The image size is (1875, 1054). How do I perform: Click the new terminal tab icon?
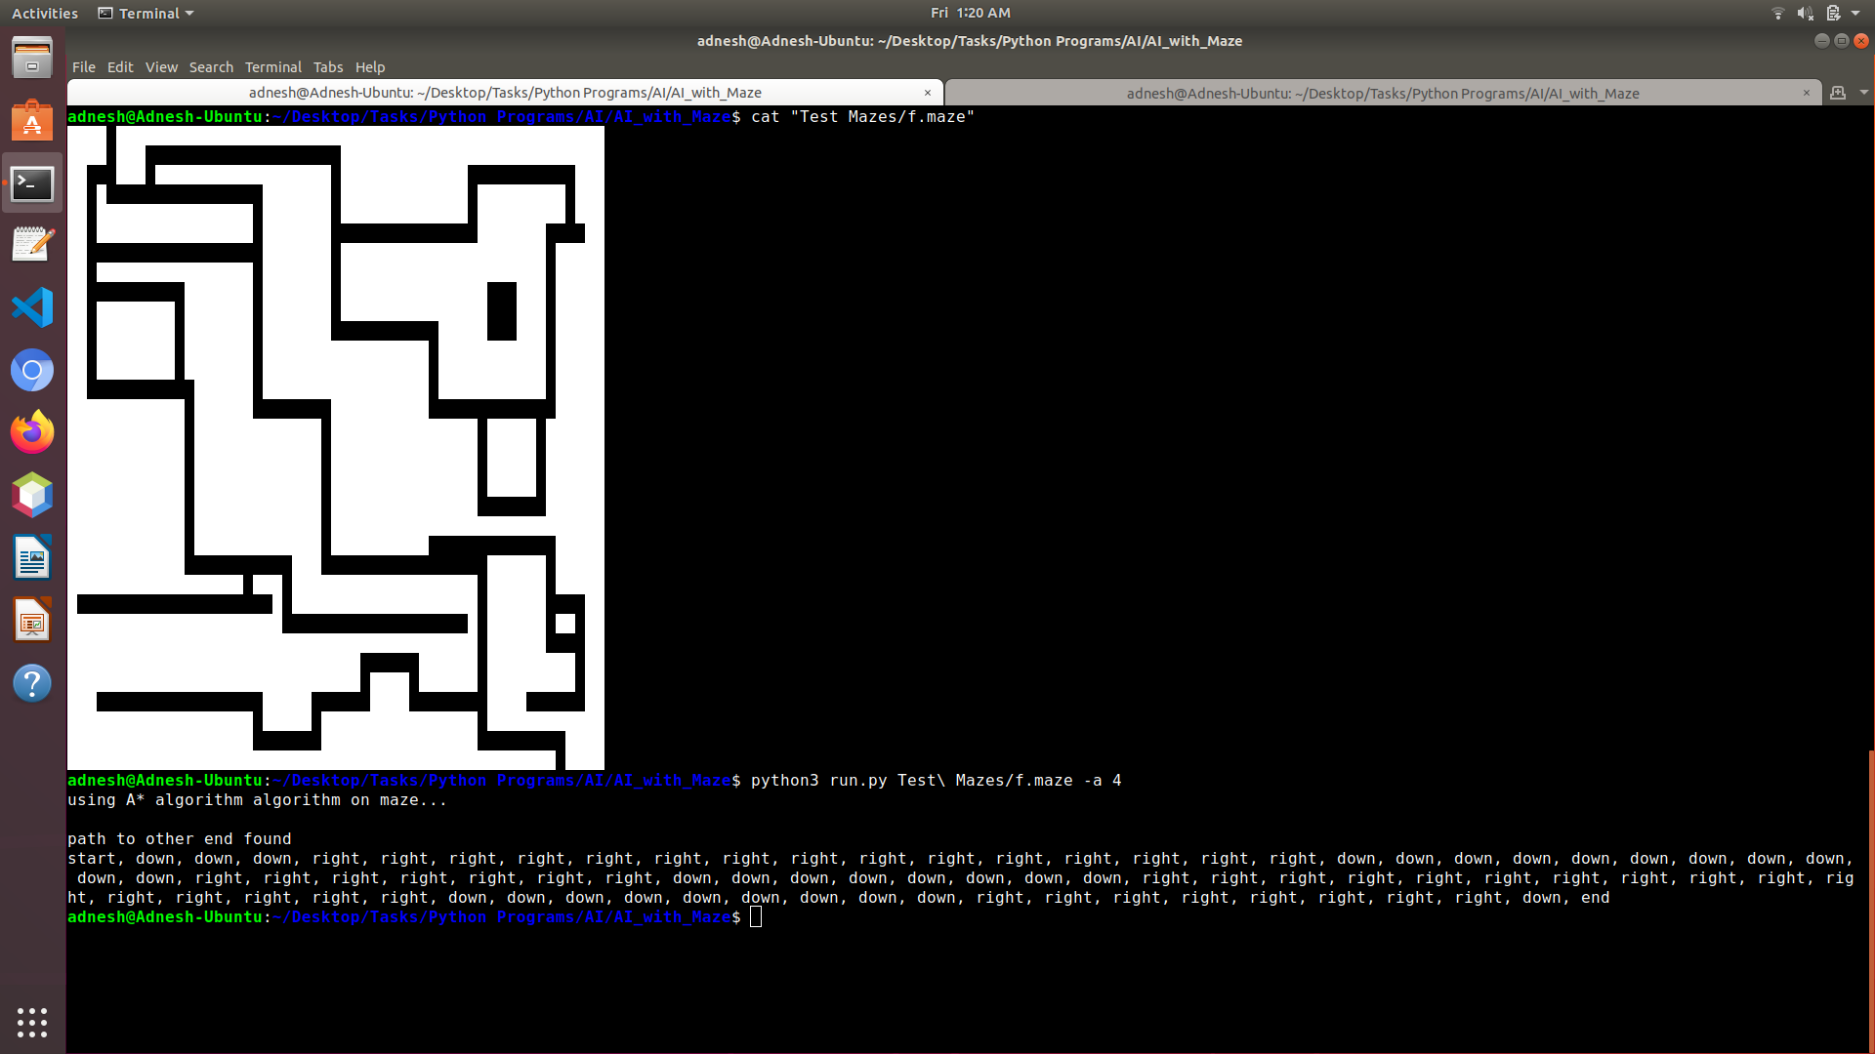(1838, 93)
